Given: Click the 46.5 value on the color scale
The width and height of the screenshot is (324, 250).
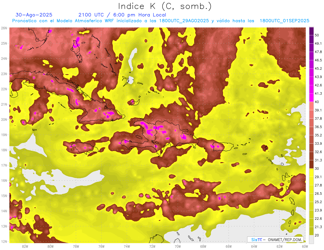Looking at the screenshot, I should [x=318, y=60].
